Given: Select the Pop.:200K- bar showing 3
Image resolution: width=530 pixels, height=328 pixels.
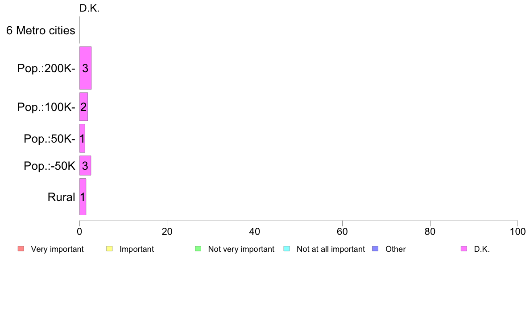Looking at the screenshot, I should (x=86, y=68).
